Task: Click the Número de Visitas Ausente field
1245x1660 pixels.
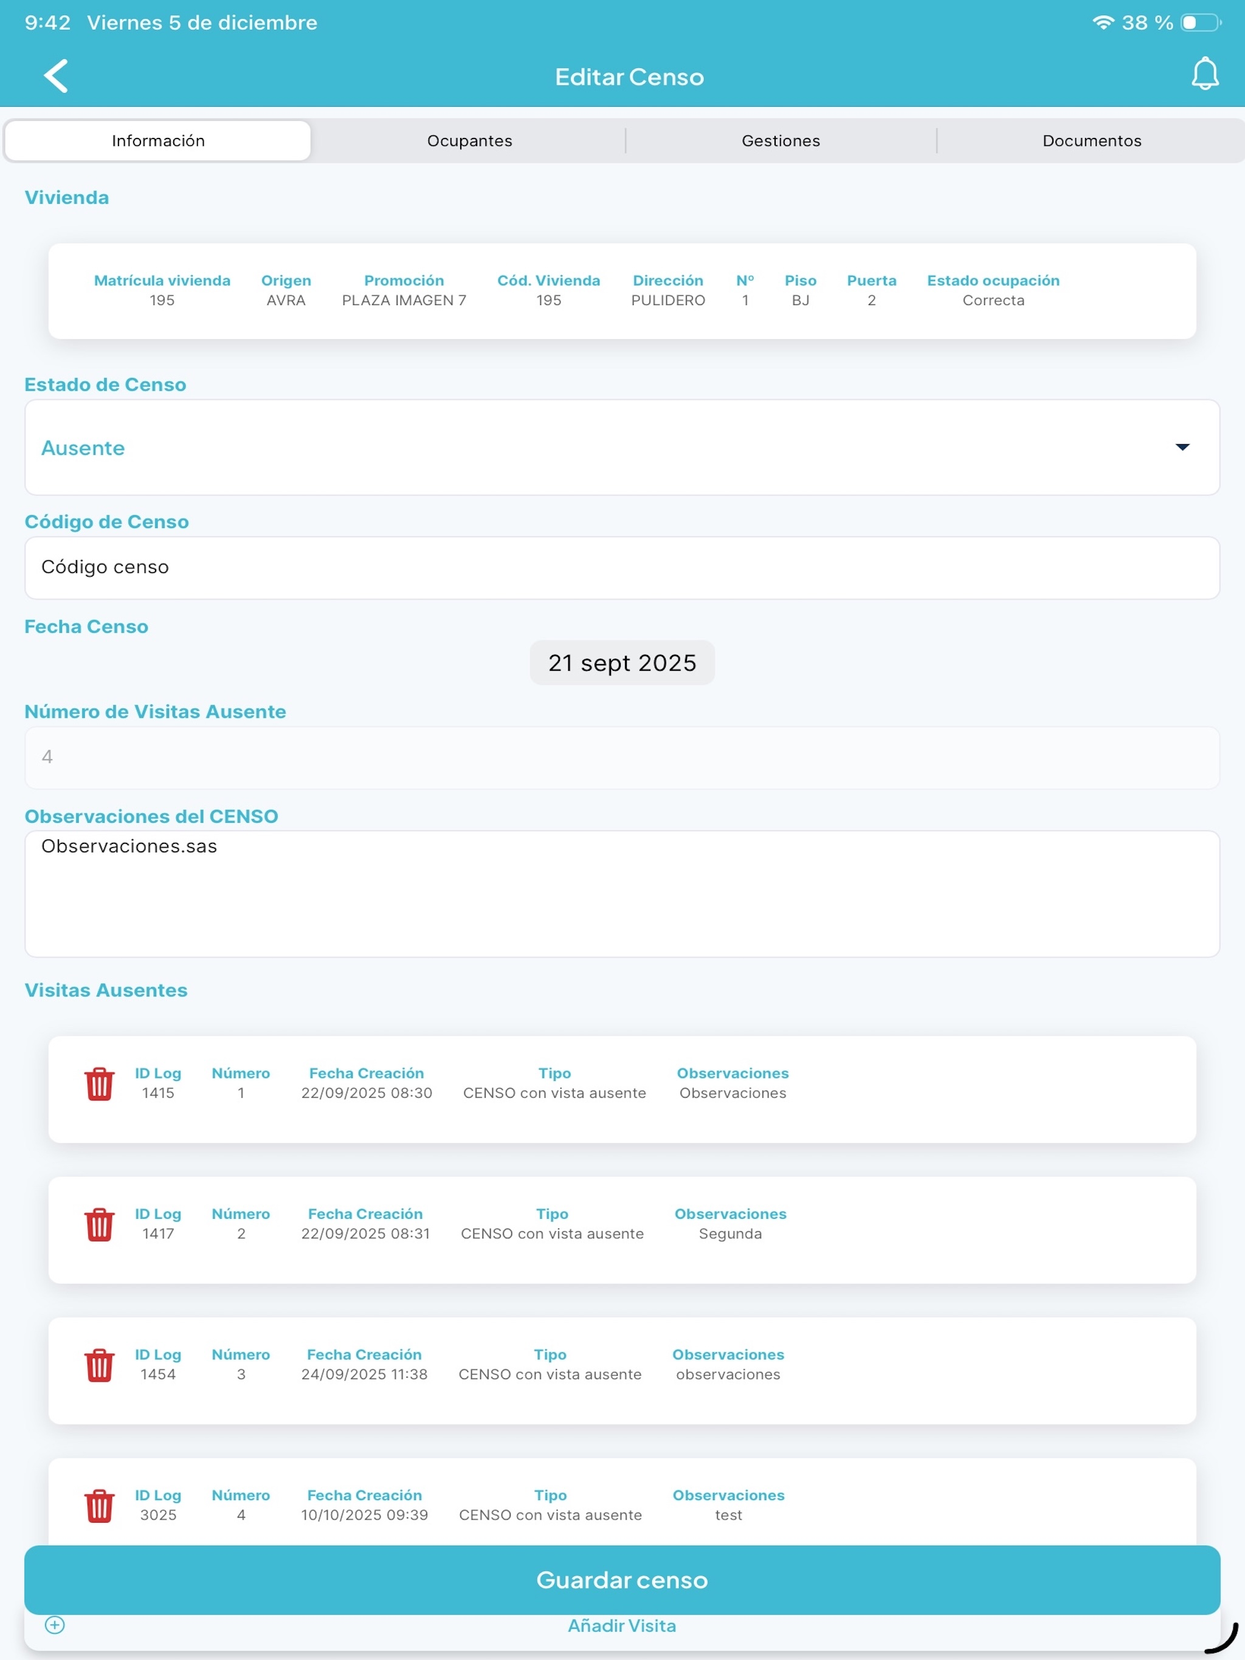Action: (622, 757)
